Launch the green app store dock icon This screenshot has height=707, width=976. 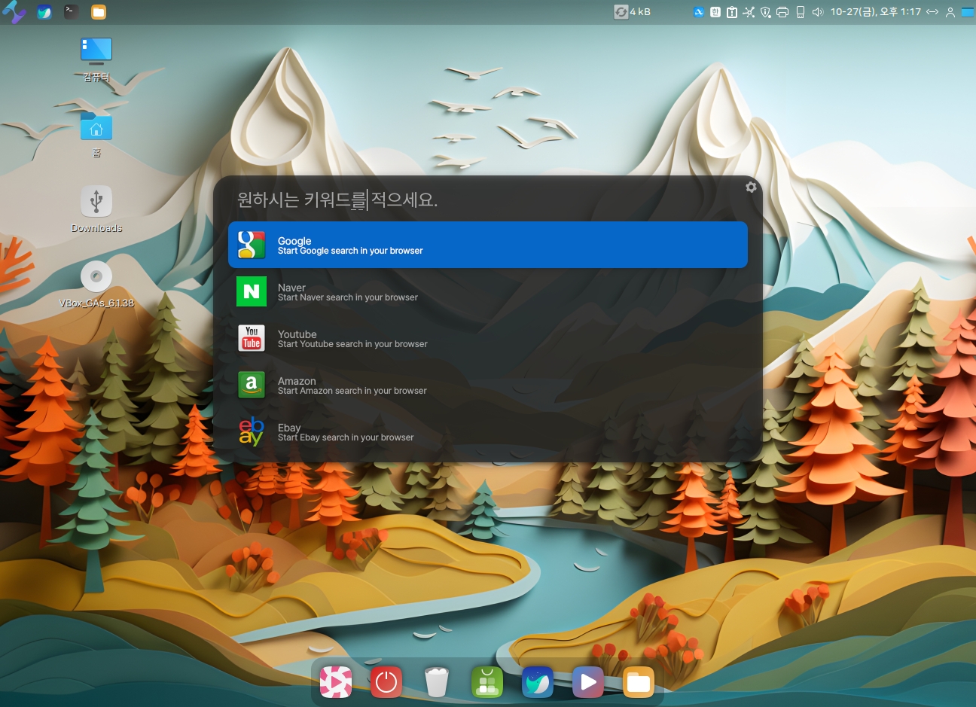[487, 683]
